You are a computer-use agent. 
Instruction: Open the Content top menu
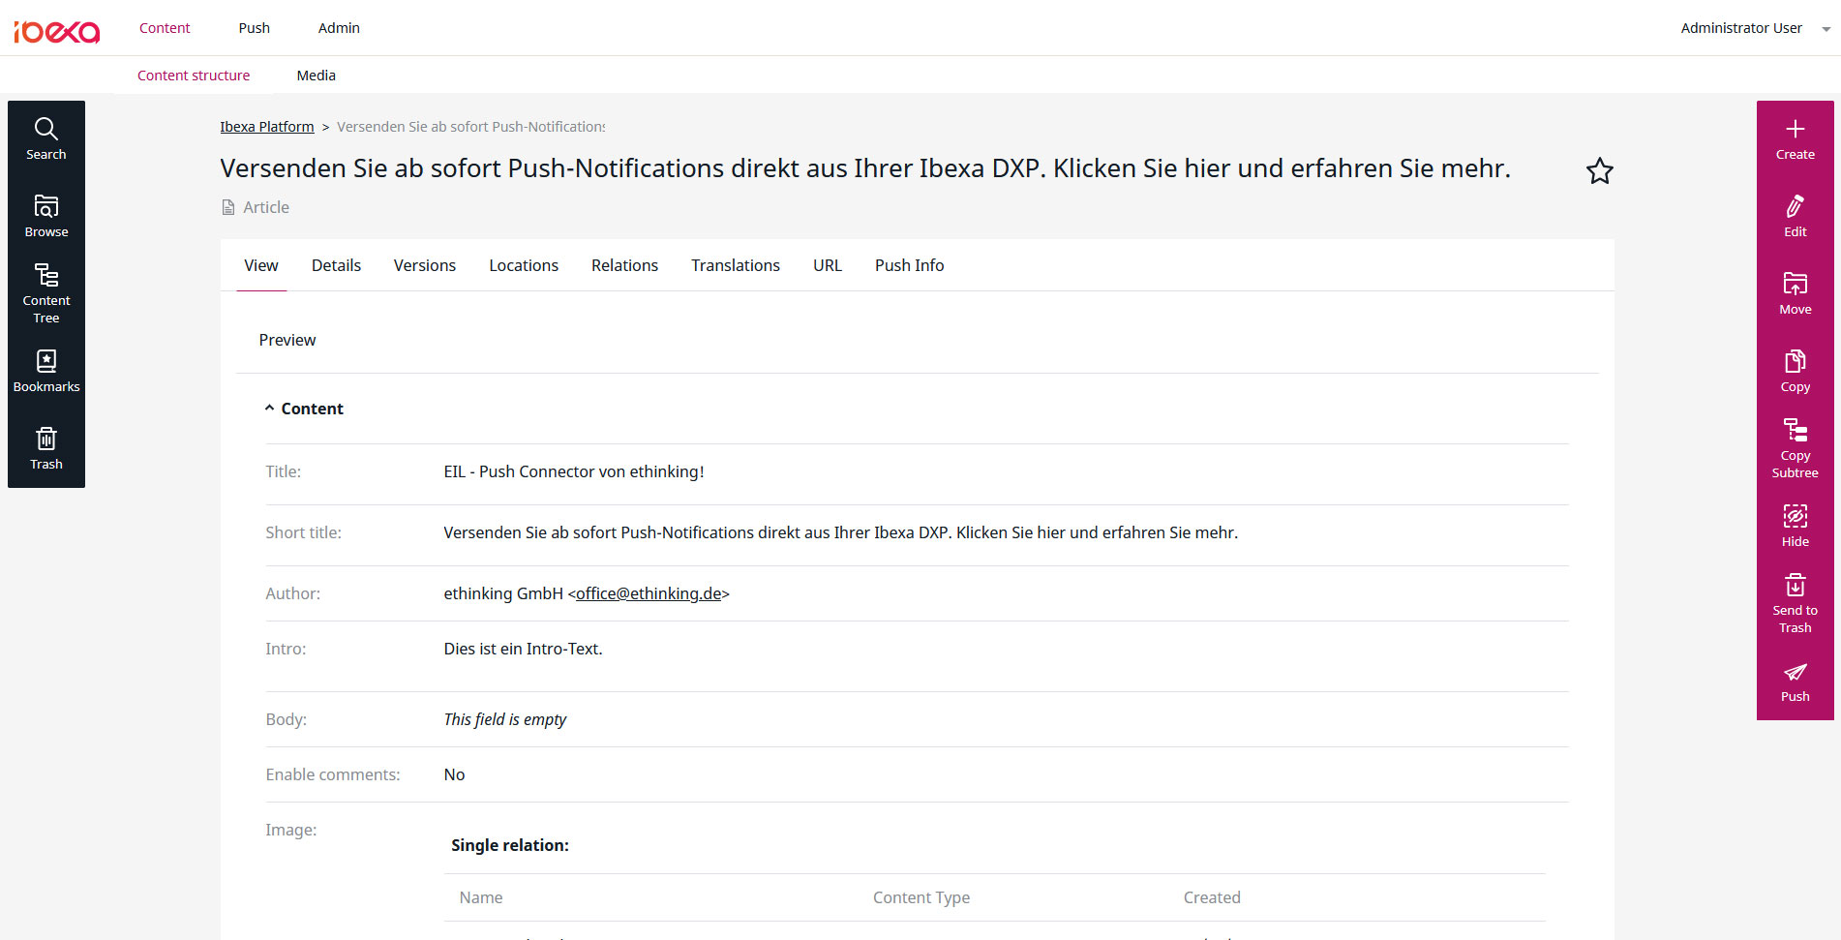pyautogui.click(x=165, y=28)
